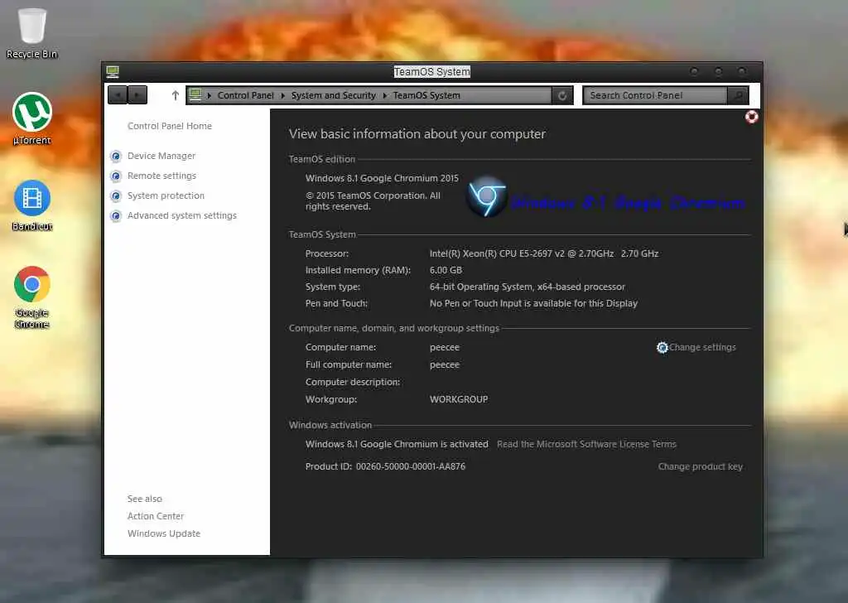Select the System and Security breadcrumb

click(333, 95)
